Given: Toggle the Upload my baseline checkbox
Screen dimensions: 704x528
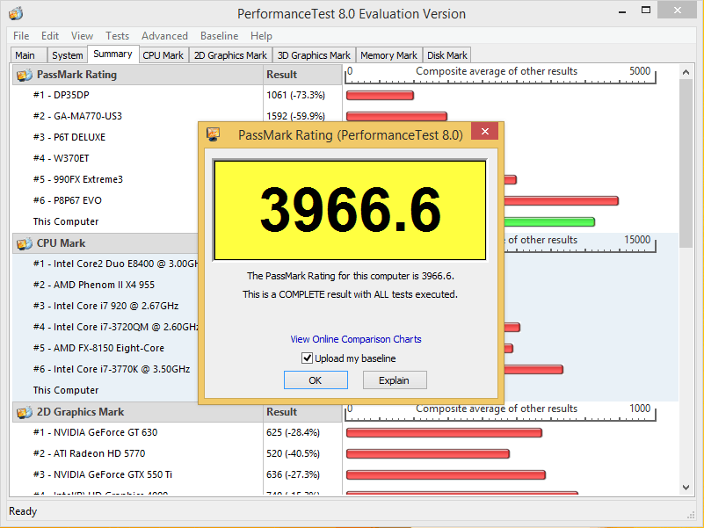Looking at the screenshot, I should 307,358.
